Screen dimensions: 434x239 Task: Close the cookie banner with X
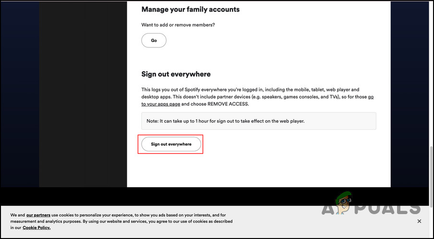click(x=419, y=221)
